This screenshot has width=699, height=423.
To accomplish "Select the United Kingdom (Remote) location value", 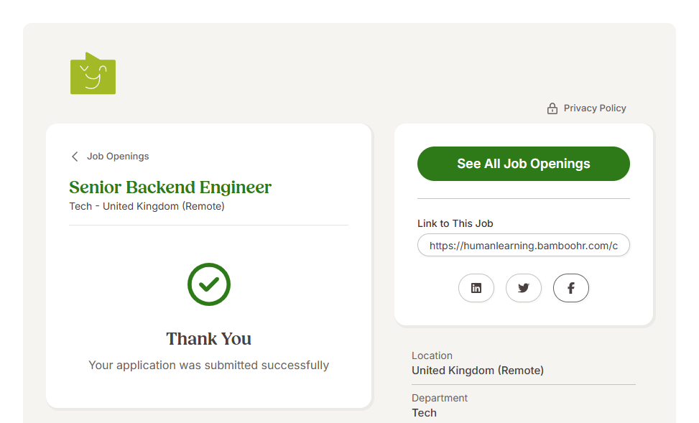I will point(478,371).
